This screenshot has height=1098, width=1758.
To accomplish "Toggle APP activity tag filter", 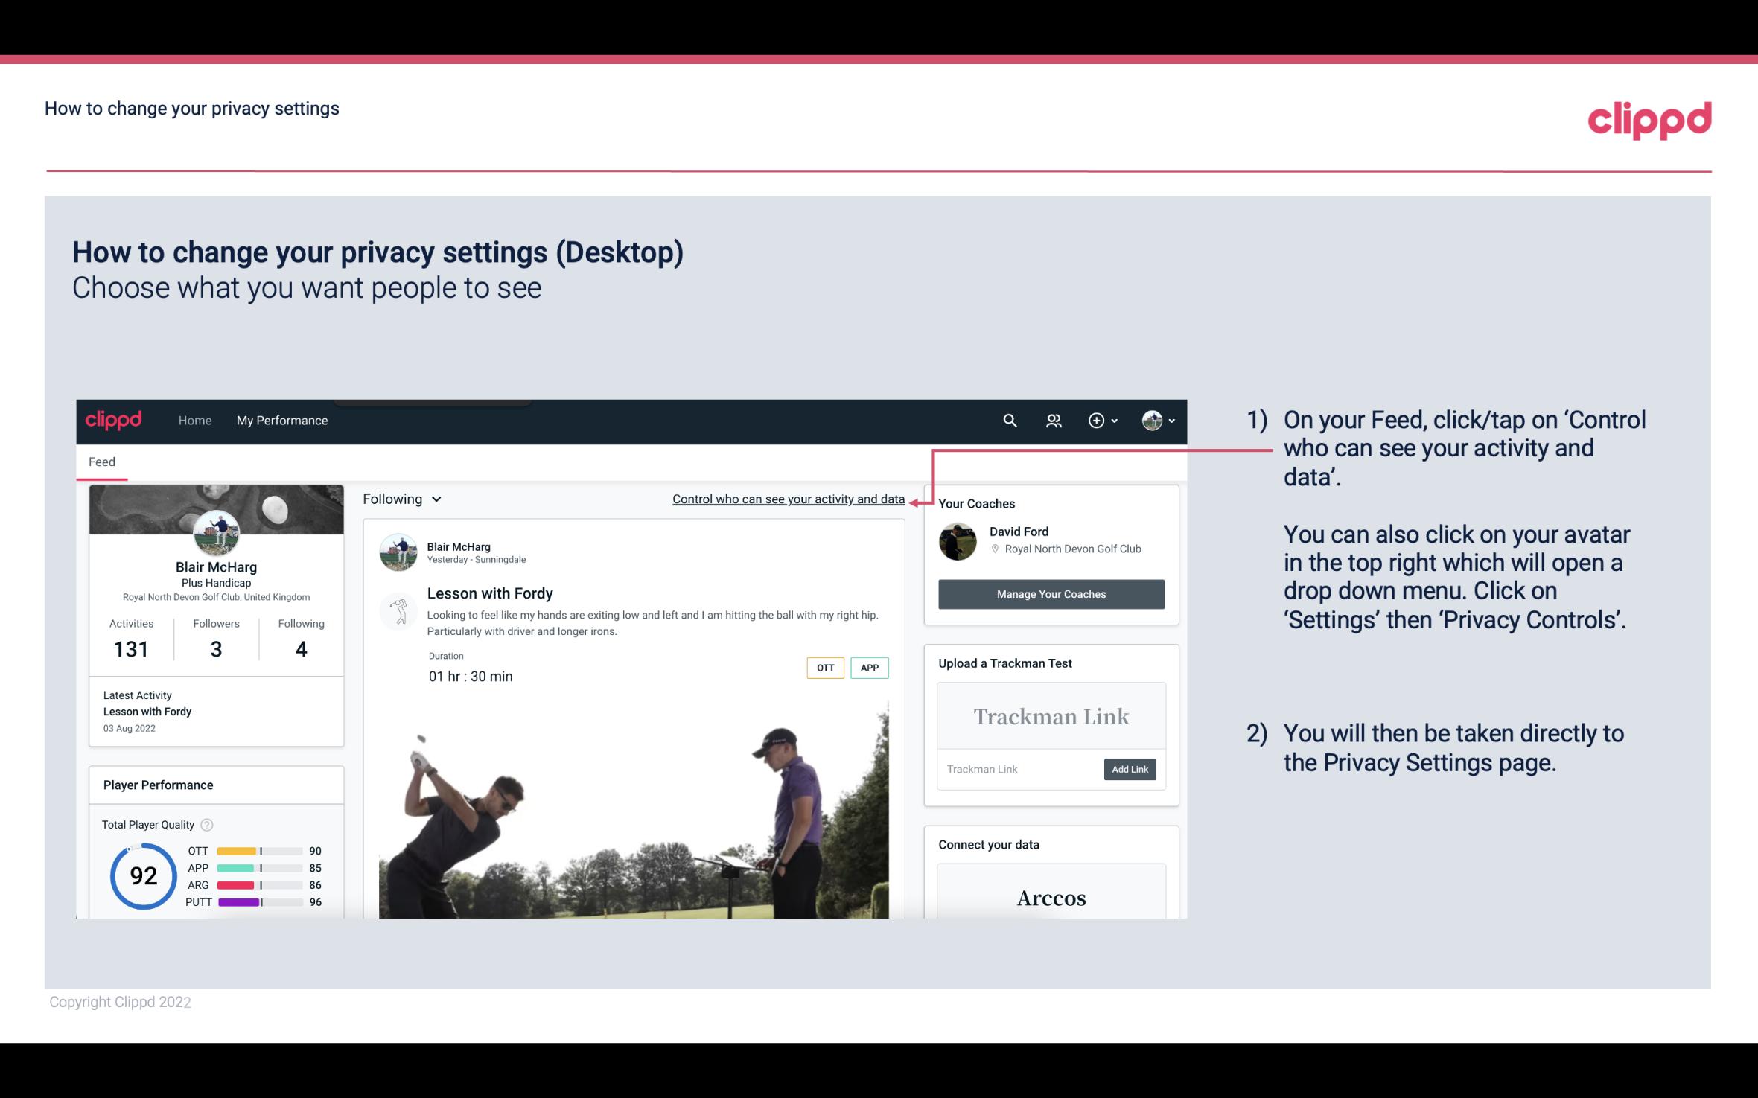I will pos(870,668).
